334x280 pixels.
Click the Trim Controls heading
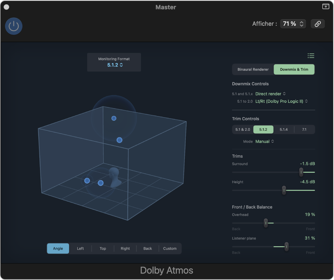click(245, 119)
